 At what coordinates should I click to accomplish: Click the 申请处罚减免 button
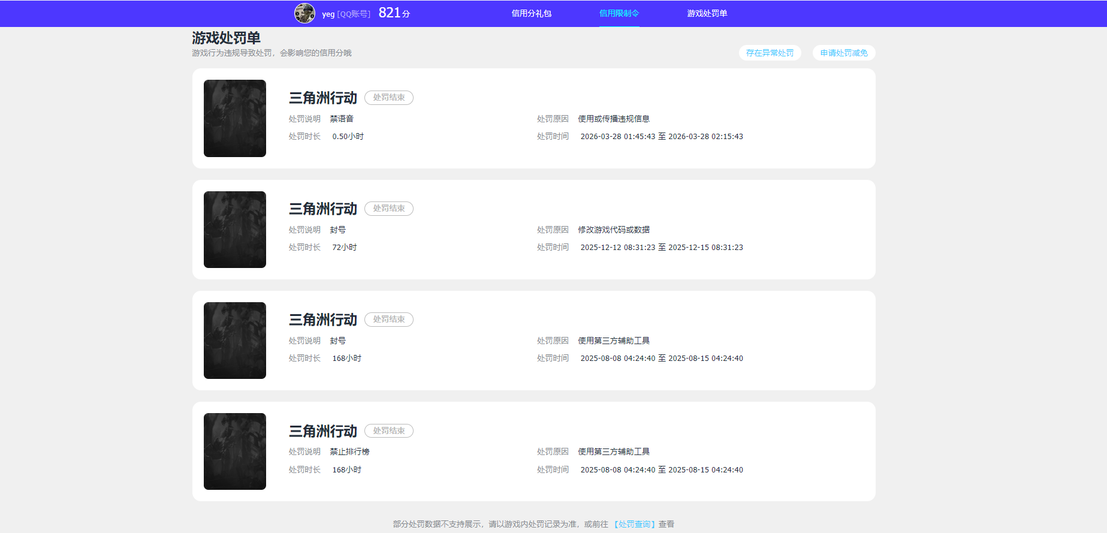tap(844, 53)
